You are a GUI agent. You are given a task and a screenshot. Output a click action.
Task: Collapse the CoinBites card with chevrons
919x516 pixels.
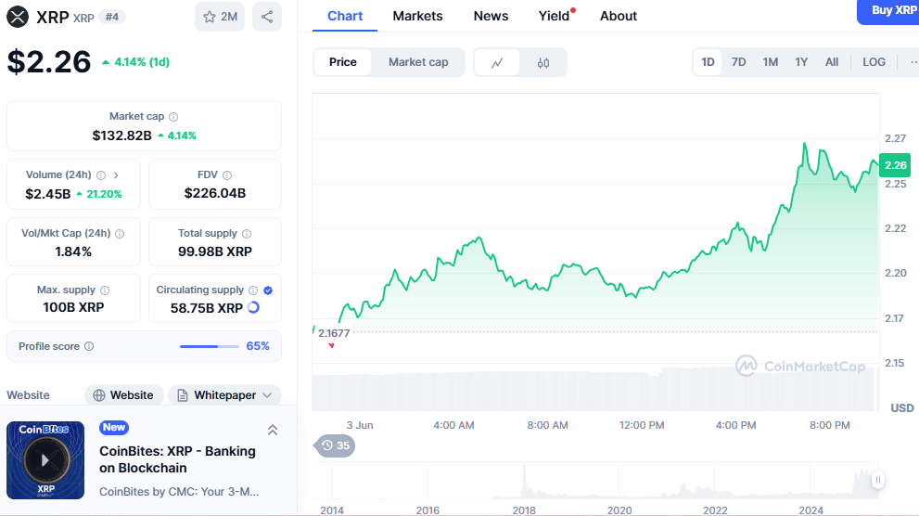point(273,431)
